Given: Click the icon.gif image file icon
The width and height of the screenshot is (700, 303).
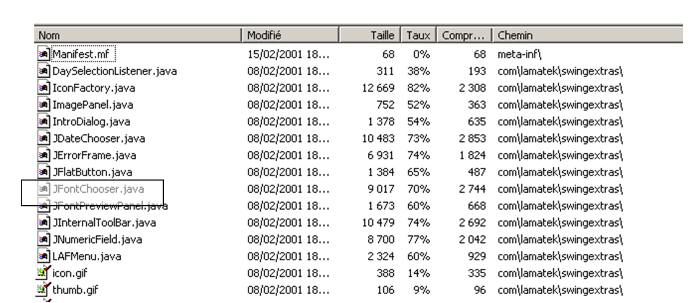Looking at the screenshot, I should tap(42, 273).
